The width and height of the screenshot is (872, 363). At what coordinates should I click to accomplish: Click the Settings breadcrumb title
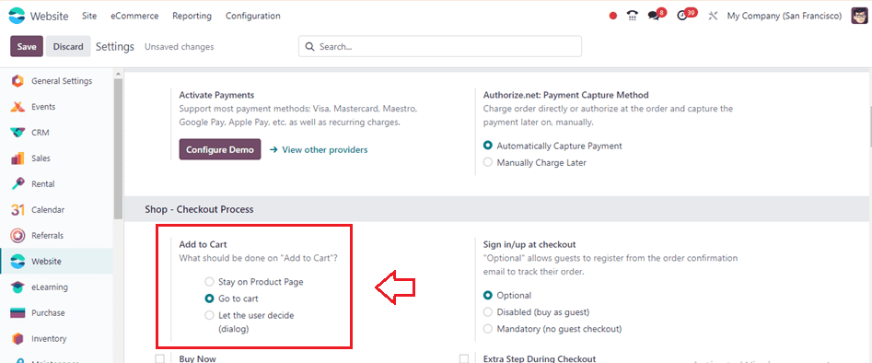coord(115,47)
